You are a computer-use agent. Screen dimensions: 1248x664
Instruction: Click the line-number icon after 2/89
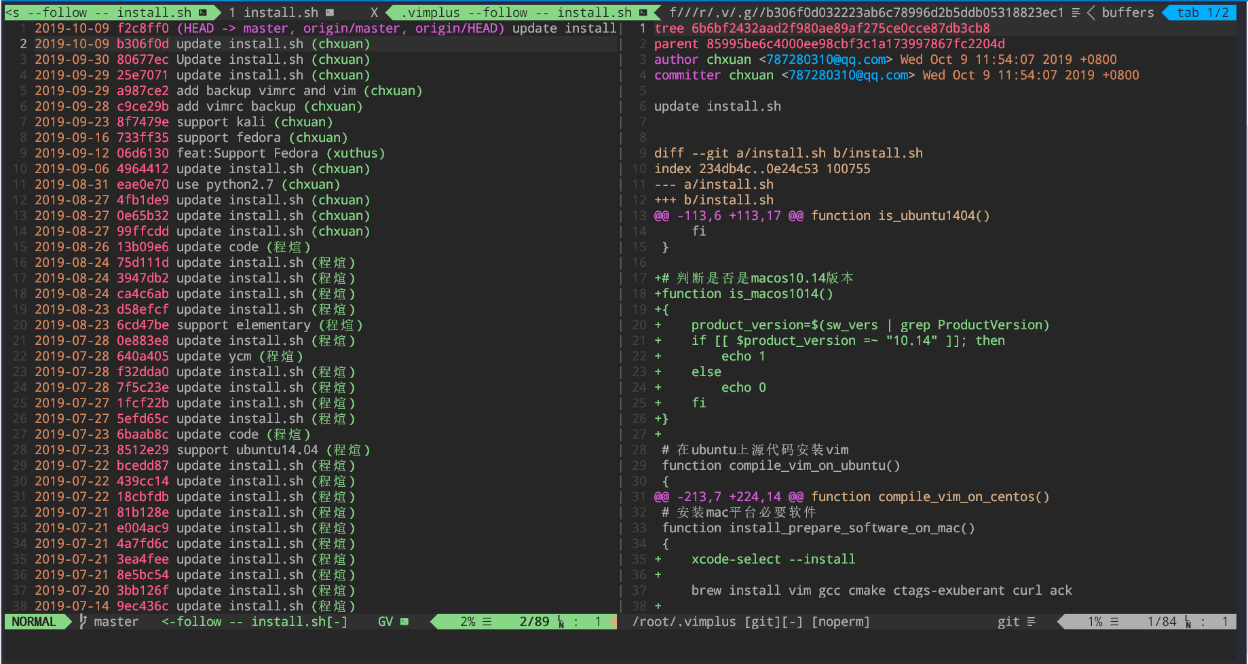tap(561, 622)
